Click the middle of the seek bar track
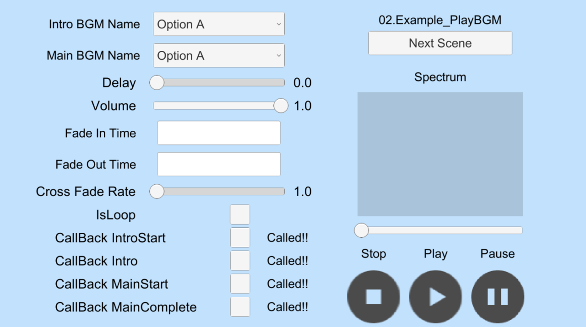 [440, 231]
